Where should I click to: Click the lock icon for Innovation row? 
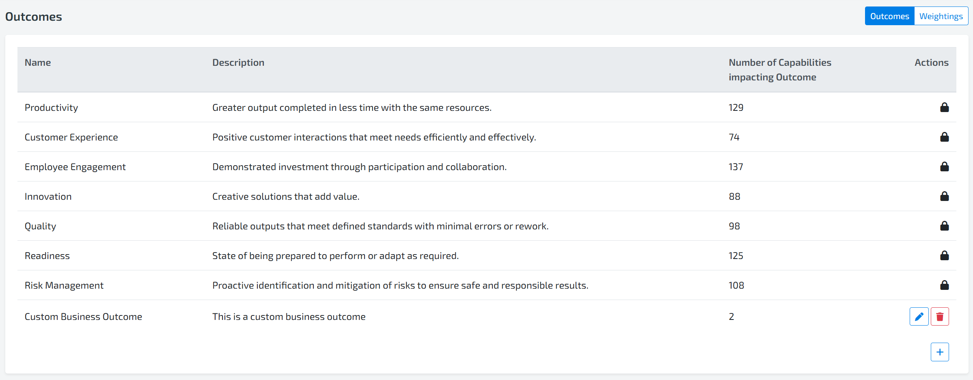point(944,196)
